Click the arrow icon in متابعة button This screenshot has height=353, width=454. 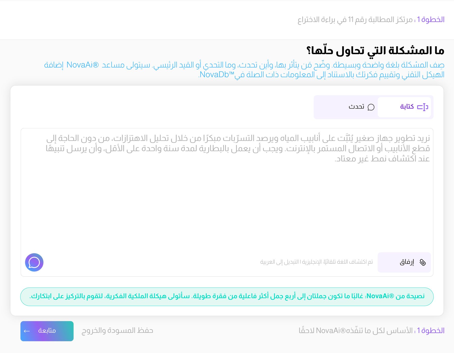point(27,331)
